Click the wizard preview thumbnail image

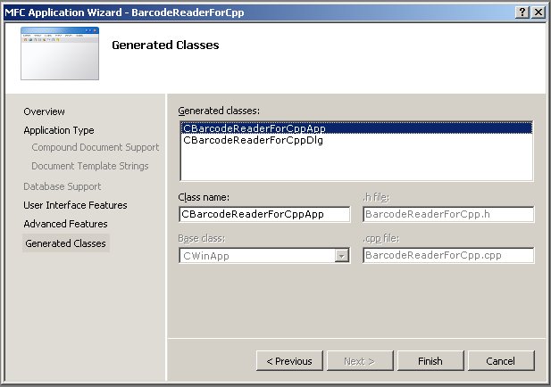point(58,55)
